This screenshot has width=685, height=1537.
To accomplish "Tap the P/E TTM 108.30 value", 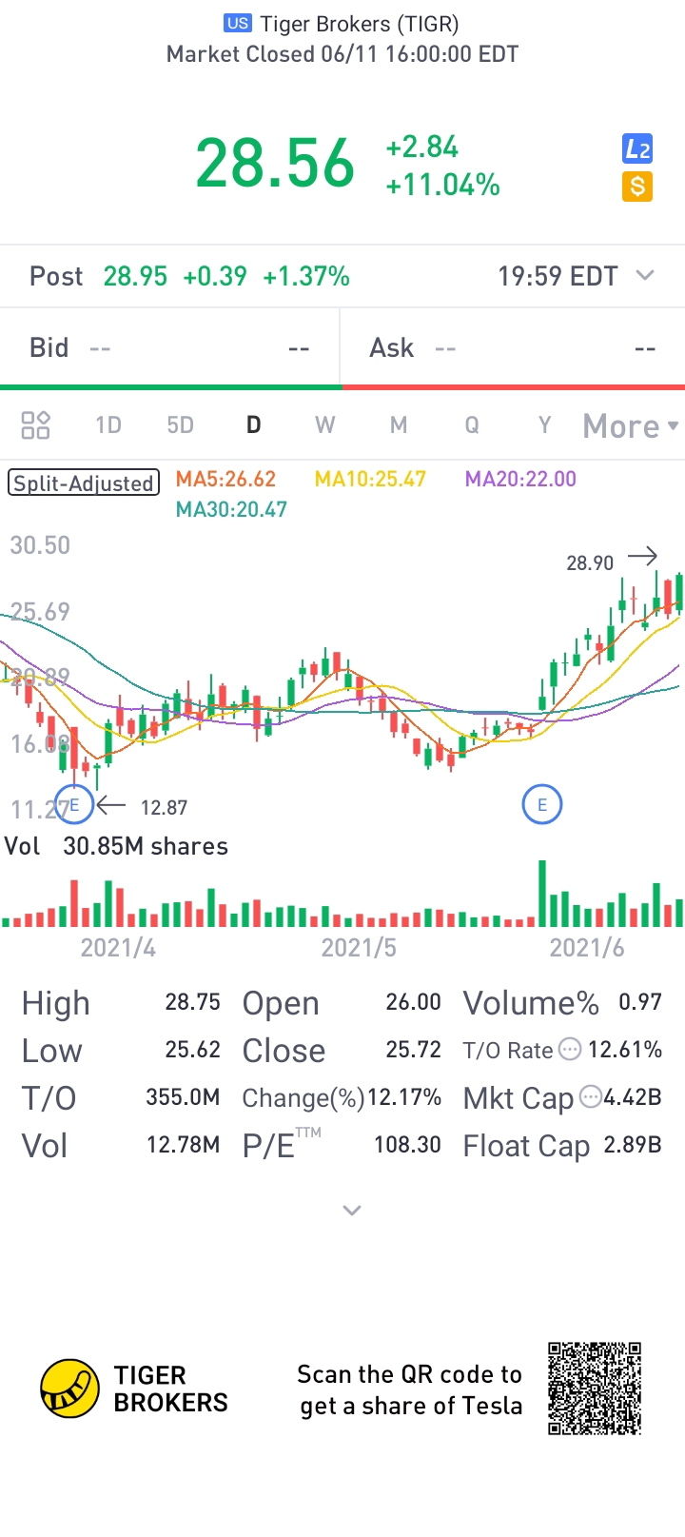I will pyautogui.click(x=407, y=1145).
